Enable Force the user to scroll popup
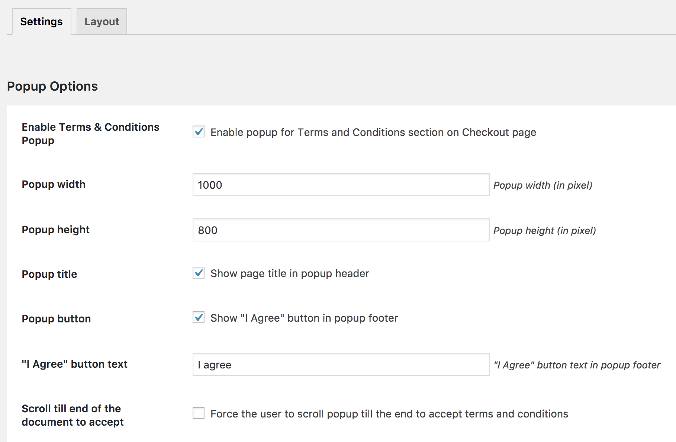This screenshot has height=442, width=676. tap(199, 413)
